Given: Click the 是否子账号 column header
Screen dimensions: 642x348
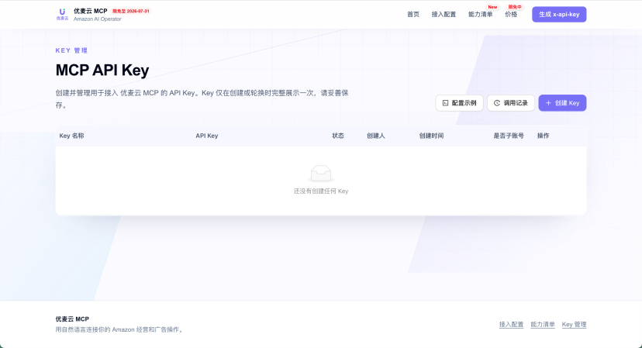Looking at the screenshot, I should pos(509,136).
